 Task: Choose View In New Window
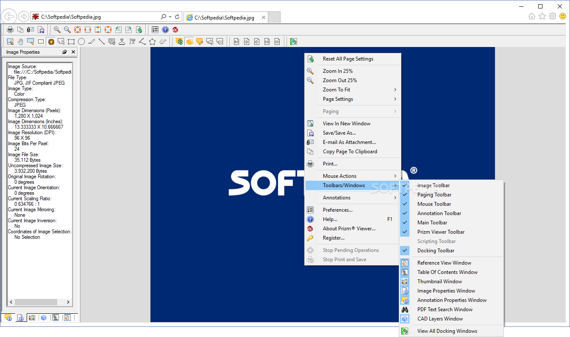click(353, 124)
